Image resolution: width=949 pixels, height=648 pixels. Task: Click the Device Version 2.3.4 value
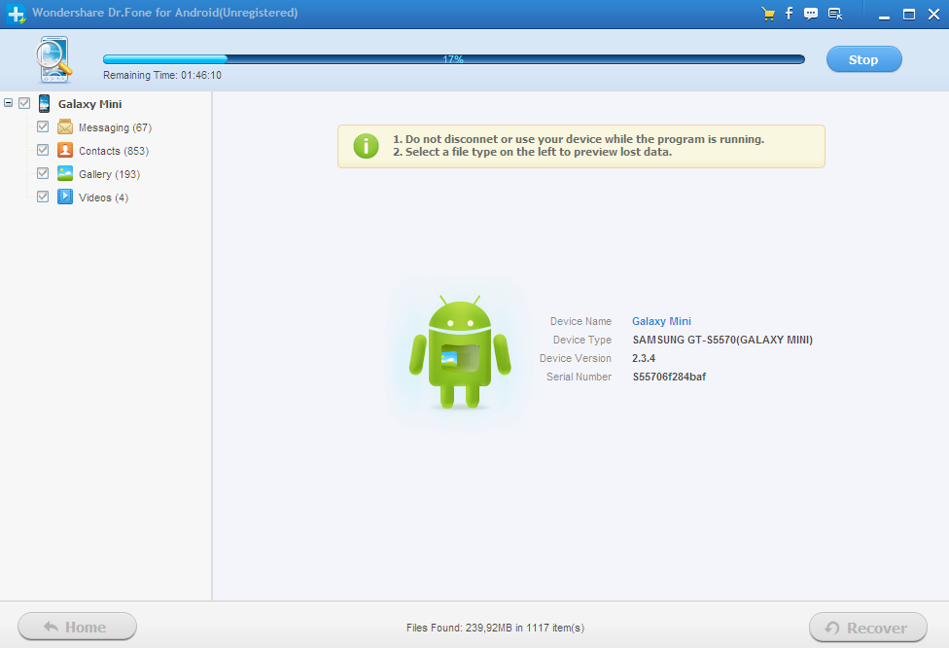(x=644, y=358)
